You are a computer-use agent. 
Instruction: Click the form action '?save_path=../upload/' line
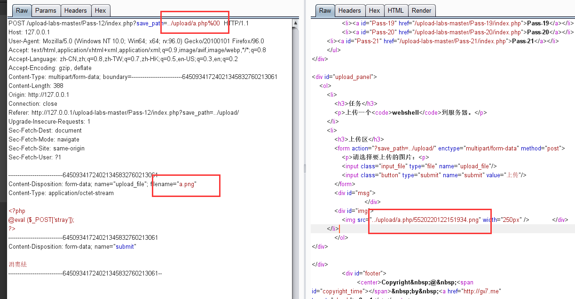[x=449, y=148]
